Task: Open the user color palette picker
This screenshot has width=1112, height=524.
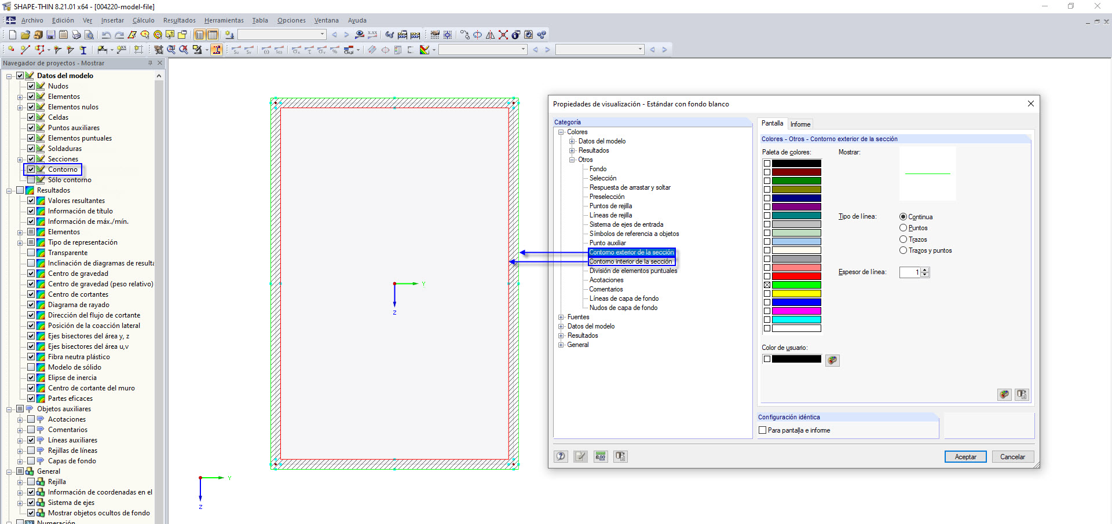Action: coord(832,360)
